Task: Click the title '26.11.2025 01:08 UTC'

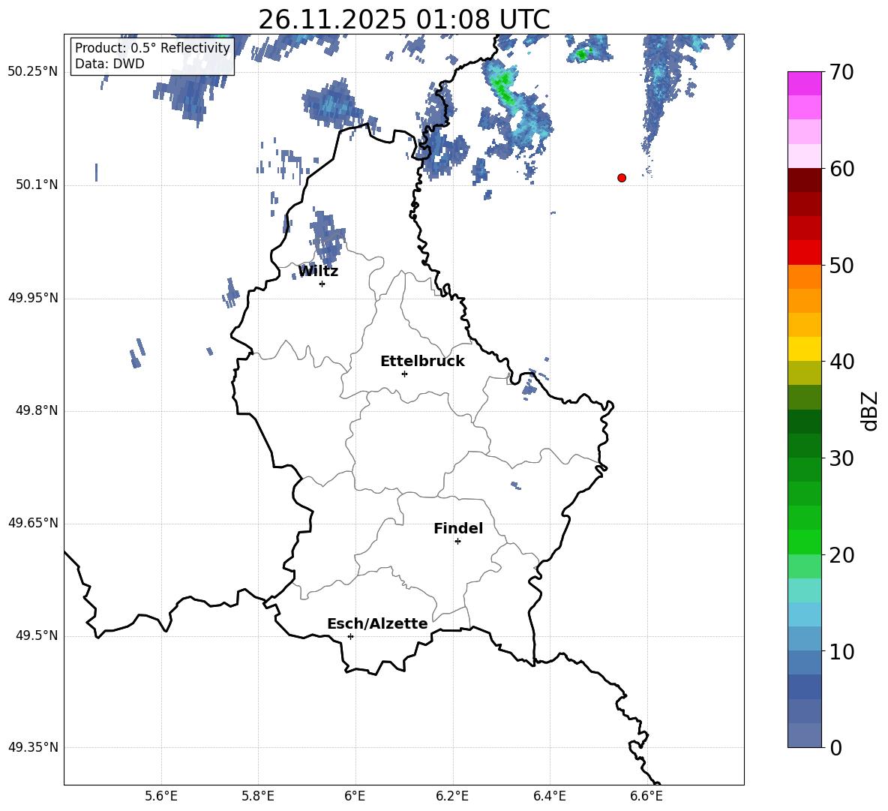Action: (403, 20)
